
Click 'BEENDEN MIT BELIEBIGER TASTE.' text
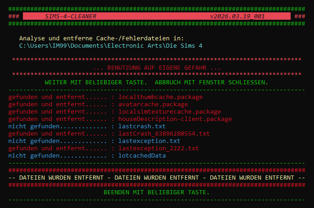(x=157, y=192)
